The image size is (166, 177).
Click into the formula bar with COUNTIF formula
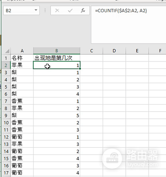129,24
